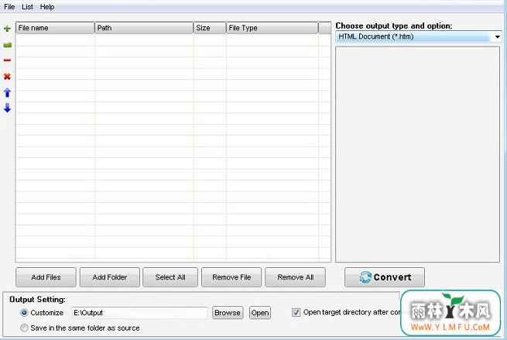The width and height of the screenshot is (507, 340).
Task: Click the Open output folder button
Action: coord(260,313)
